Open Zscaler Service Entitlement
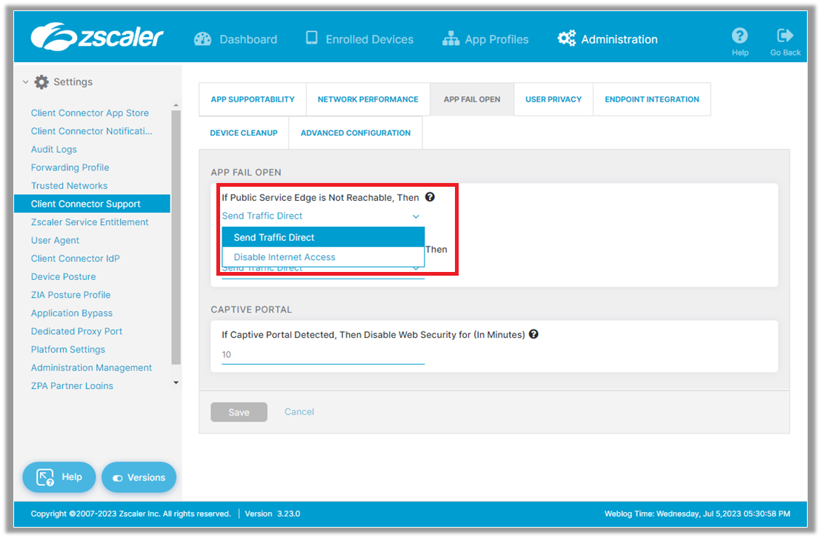Viewport: 821px width, 538px height. (90, 222)
